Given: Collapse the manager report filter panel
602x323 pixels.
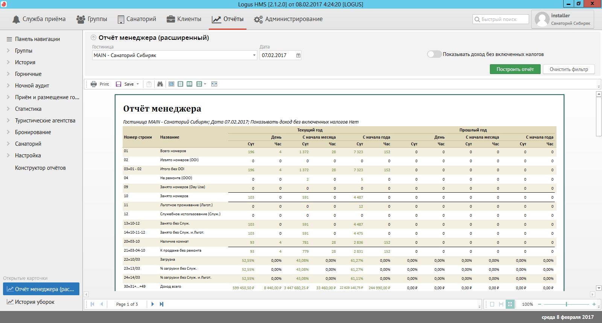Looking at the screenshot, I should coord(93,38).
